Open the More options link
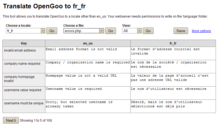Viewport: 221px width, 127px height. click(x=201, y=31)
